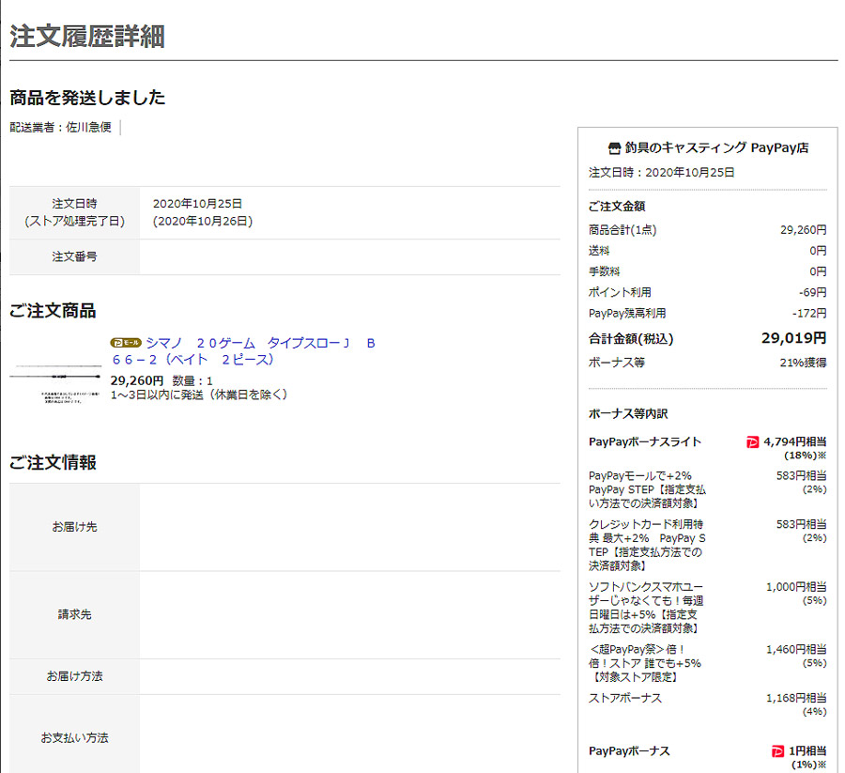Select the sidebar 注文日時：2020年10月25日 text
This screenshot has height=773, width=845.
click(x=661, y=173)
